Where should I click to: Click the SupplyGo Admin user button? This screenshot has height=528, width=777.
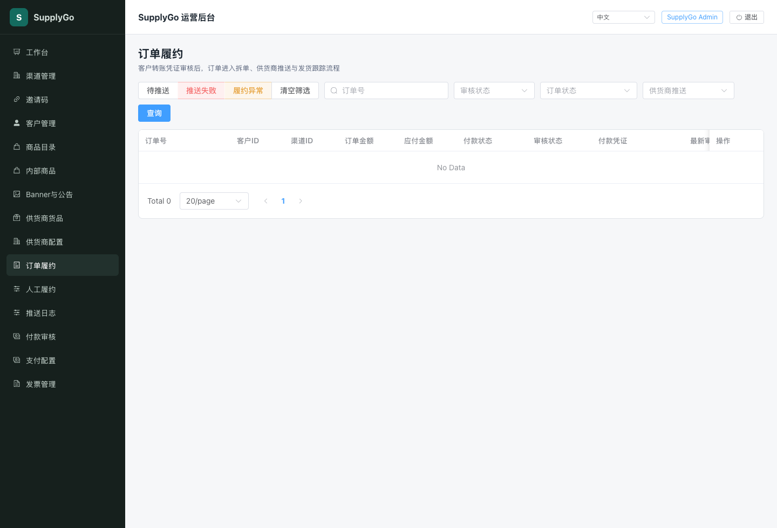click(x=692, y=17)
